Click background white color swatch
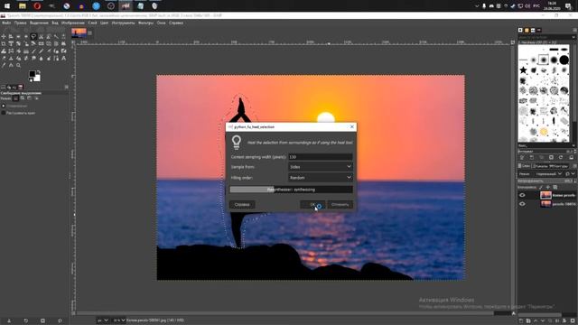 [x=37, y=79]
